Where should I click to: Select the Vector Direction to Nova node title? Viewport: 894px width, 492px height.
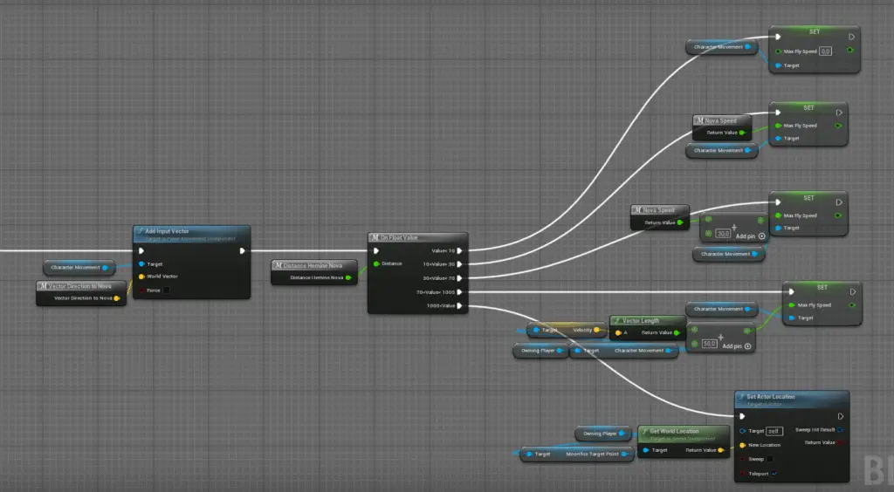80,286
